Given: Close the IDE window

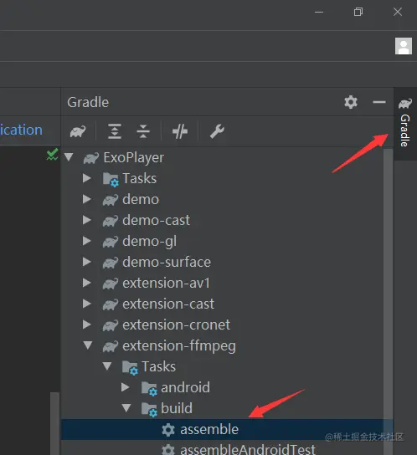Looking at the screenshot, I should pyautogui.click(x=398, y=12).
